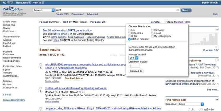The width and height of the screenshot is (221, 111).
Task: Filter publication dates to 10 years
Action: (x=7, y=73)
